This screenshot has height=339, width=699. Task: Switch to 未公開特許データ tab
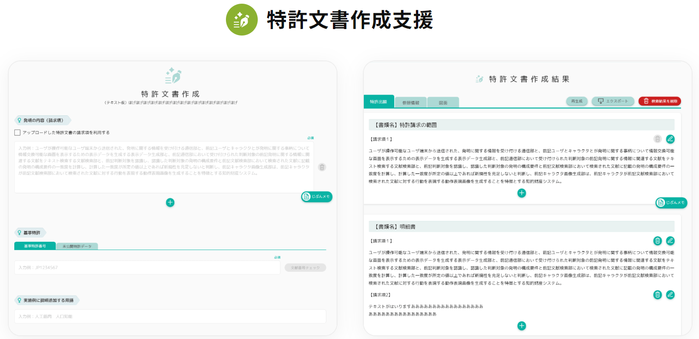77,246
